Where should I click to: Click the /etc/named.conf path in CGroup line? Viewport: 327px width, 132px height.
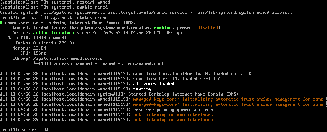(145, 63)
